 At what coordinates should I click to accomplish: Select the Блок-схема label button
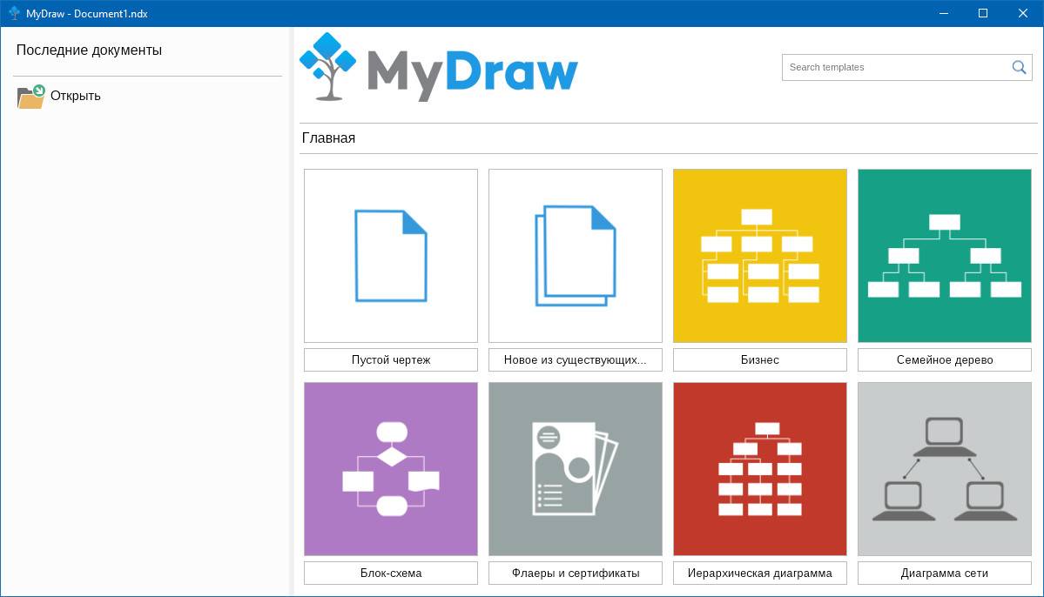point(391,573)
